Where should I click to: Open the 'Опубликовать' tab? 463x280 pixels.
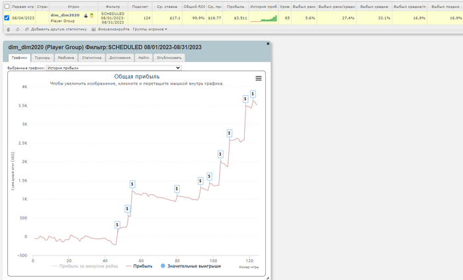coord(169,57)
